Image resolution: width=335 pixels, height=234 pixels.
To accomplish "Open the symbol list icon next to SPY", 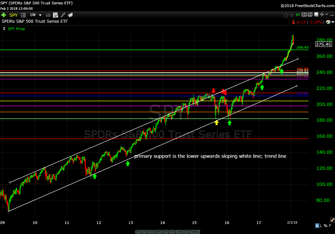I will tap(23, 15).
